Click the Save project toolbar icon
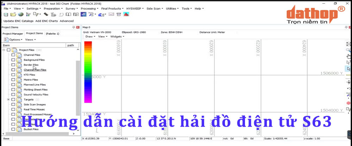 6,14
